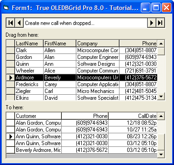
Task: Minimize the Form1 window
Action: click(145, 8)
